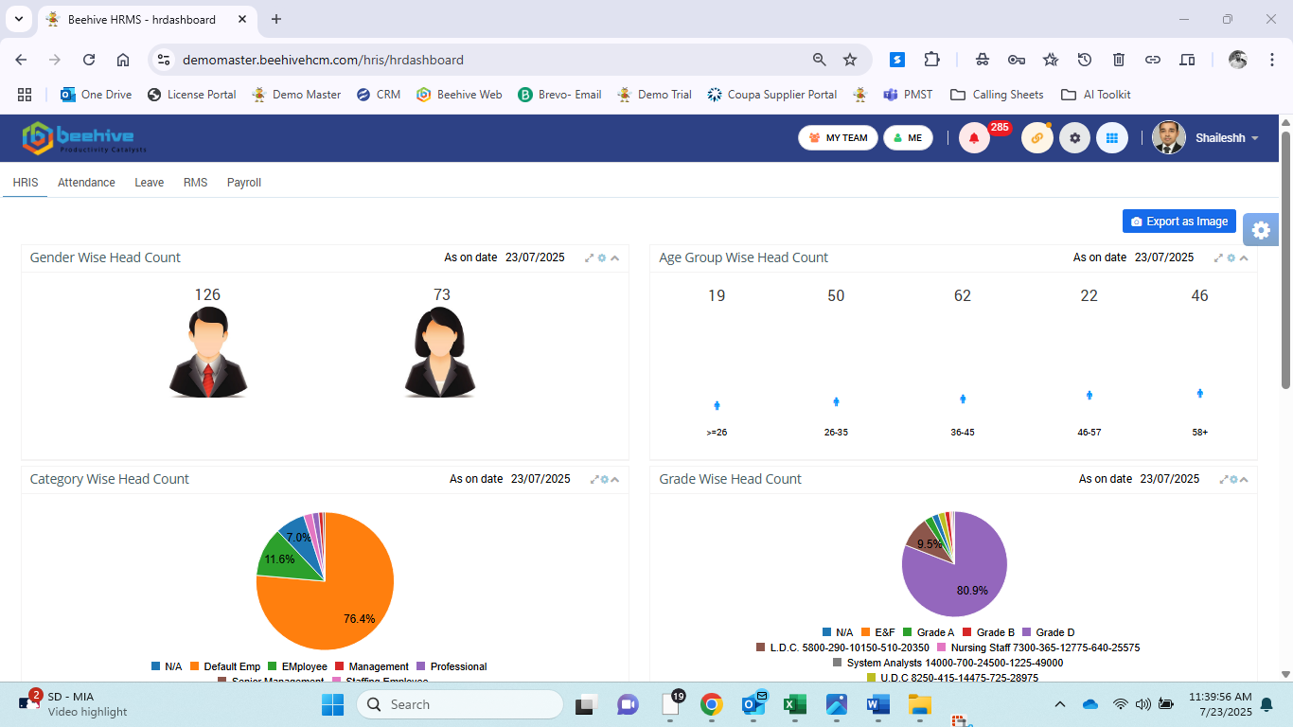Open the Shaileshh profile dropdown
This screenshot has width=1293, height=727.
pos(1221,137)
